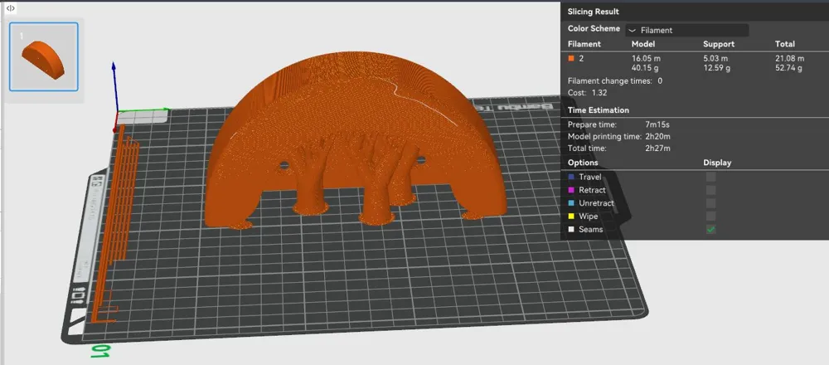Image resolution: width=829 pixels, height=365 pixels.
Task: Click the yellow Wipe color square
Action: point(571,217)
